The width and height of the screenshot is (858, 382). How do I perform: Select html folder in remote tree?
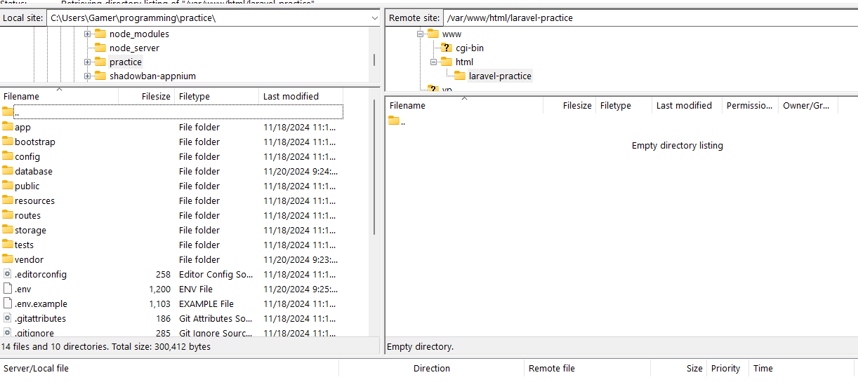coord(464,62)
